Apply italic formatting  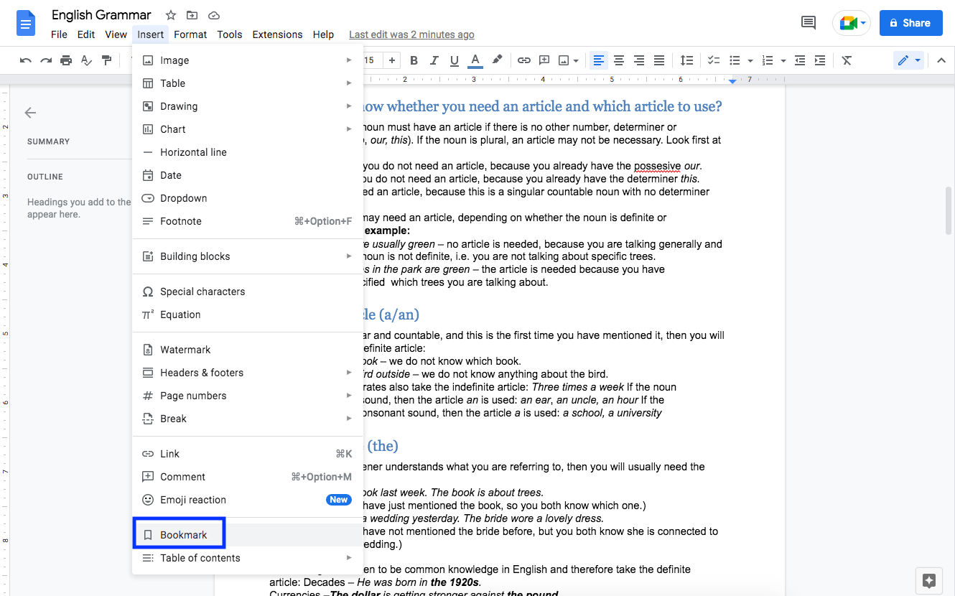click(x=434, y=60)
